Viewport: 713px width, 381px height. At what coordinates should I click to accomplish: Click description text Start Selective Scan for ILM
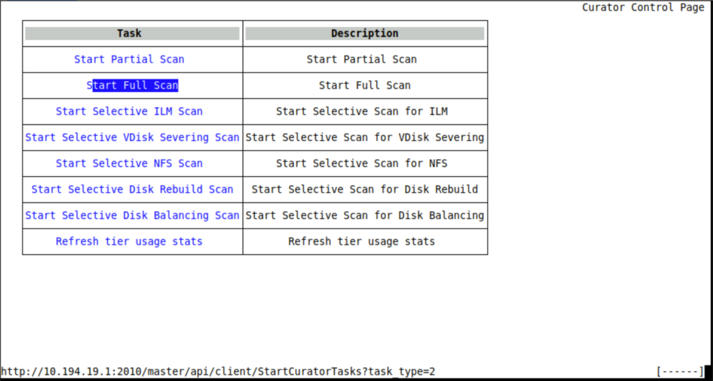tap(361, 111)
